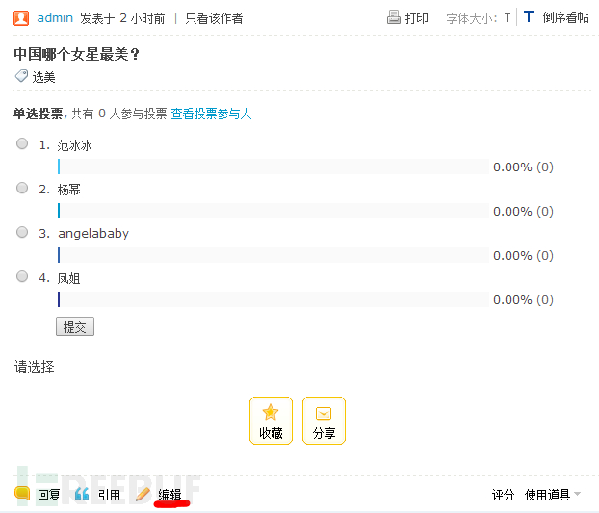This screenshot has height=513, width=599.
Task: Select radio option 范冰冰
Action: (22, 143)
